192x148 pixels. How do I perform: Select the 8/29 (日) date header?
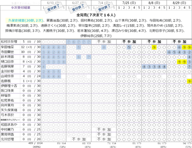tap(179, 3)
